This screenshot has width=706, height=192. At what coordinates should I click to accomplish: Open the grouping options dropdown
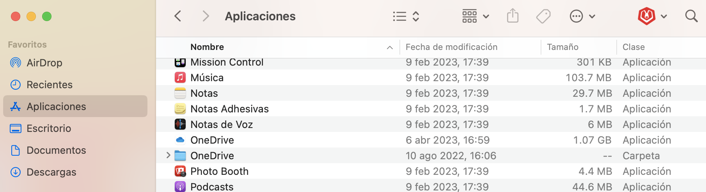(x=475, y=16)
